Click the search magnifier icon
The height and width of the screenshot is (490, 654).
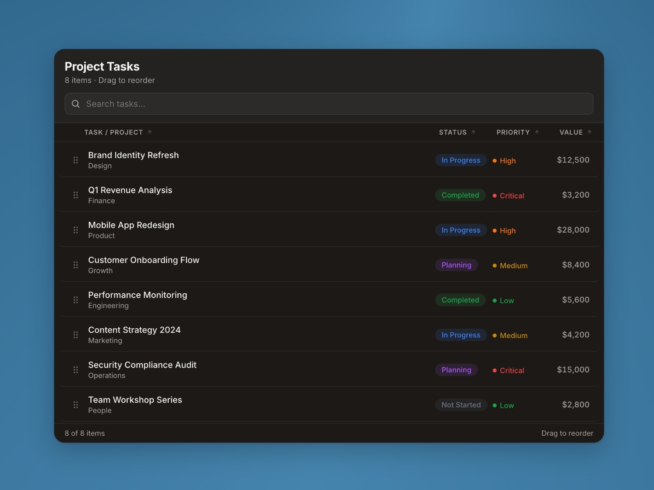point(76,104)
